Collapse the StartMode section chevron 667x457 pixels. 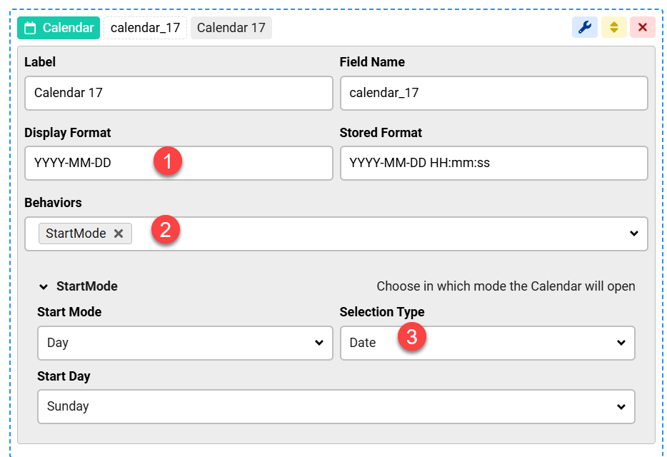click(x=44, y=286)
